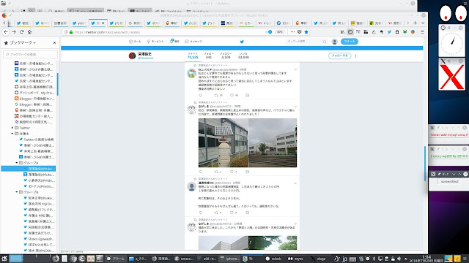Viewport: 469px width, 263px height.
Task: Click the Twitter bird logo in header
Action: [x=242, y=42]
